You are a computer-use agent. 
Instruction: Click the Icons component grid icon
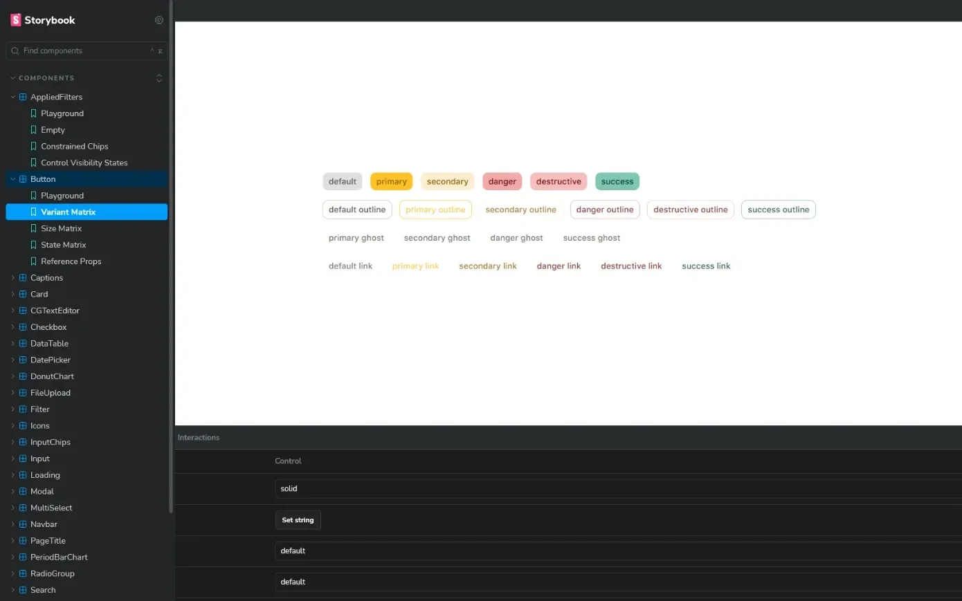[x=23, y=426]
